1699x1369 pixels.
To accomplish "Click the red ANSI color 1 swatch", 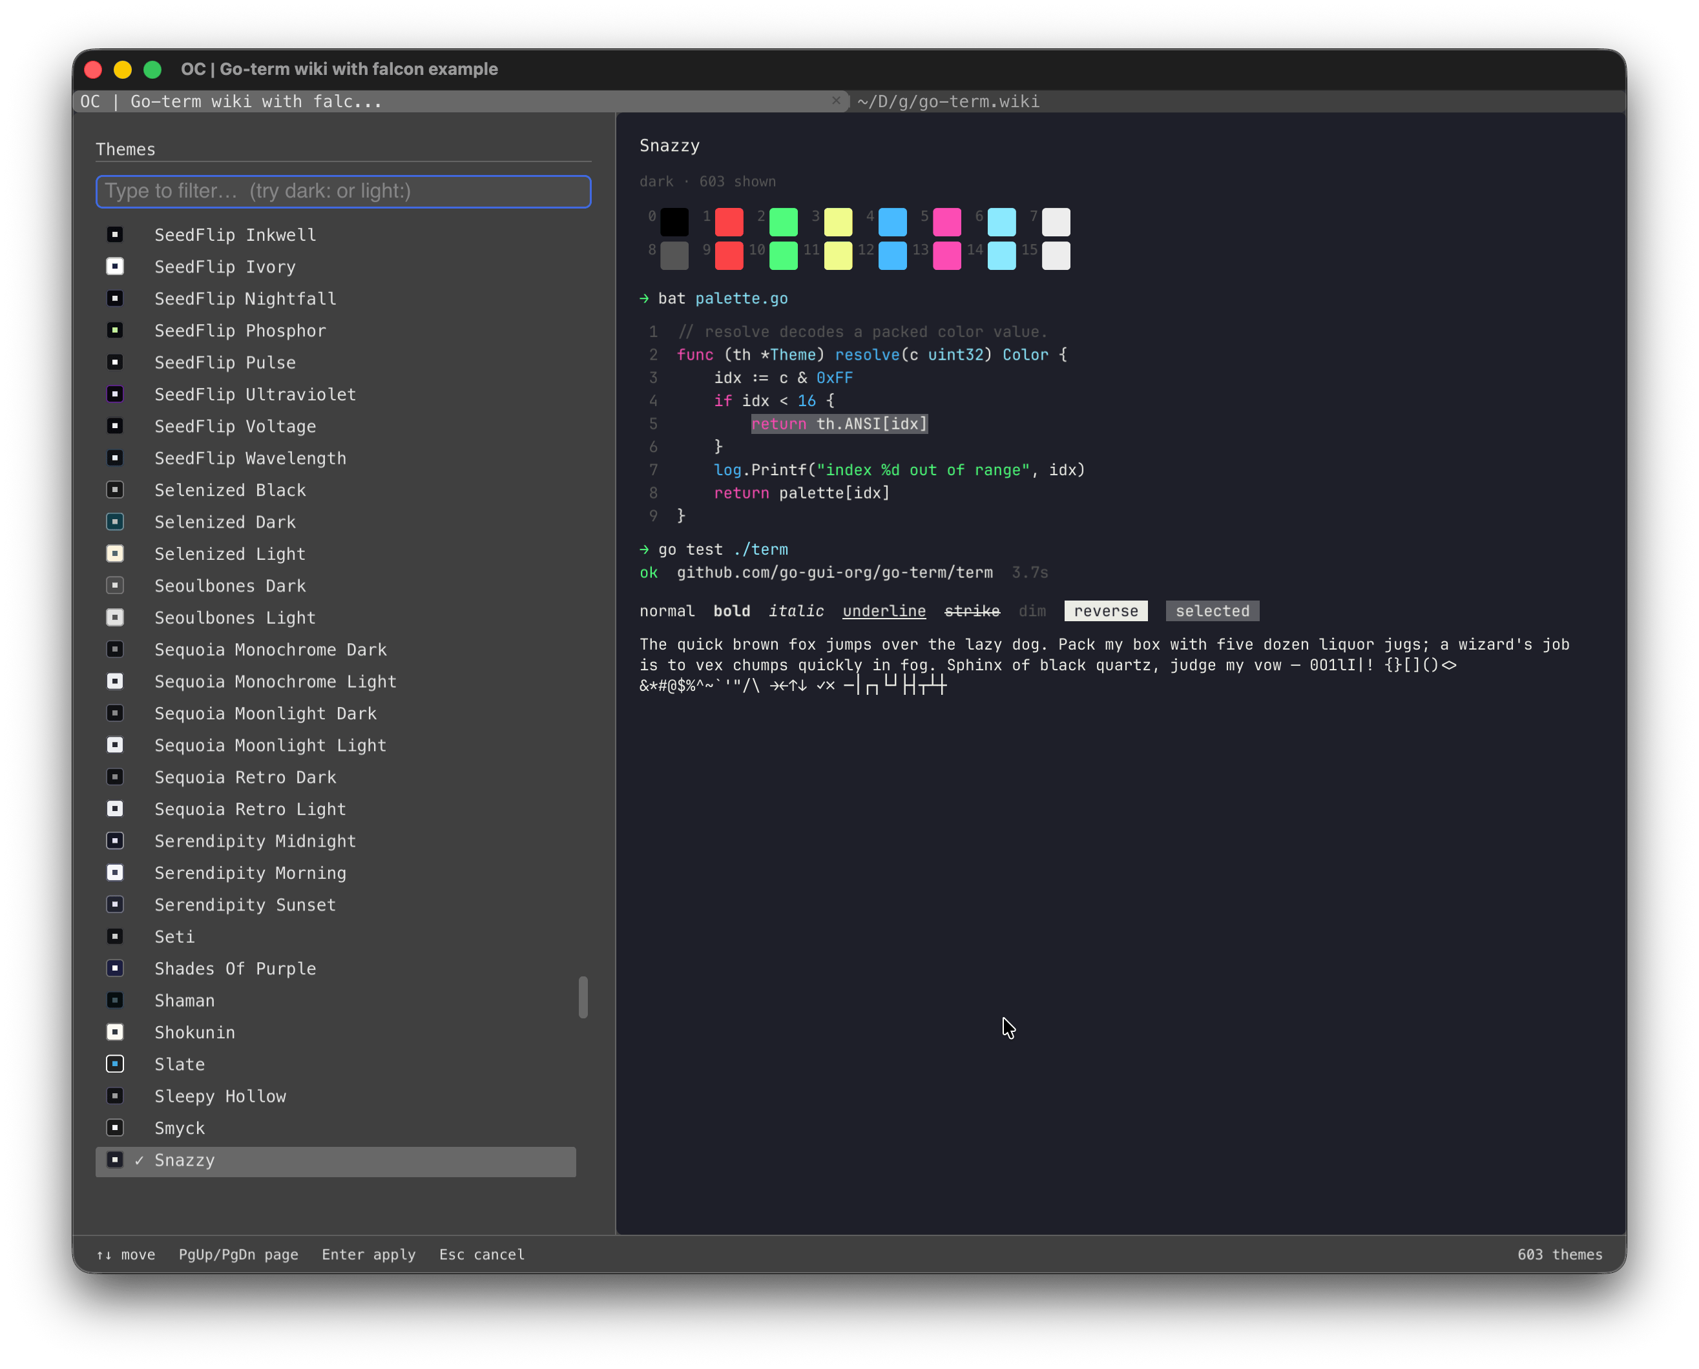I will pyautogui.click(x=729, y=222).
